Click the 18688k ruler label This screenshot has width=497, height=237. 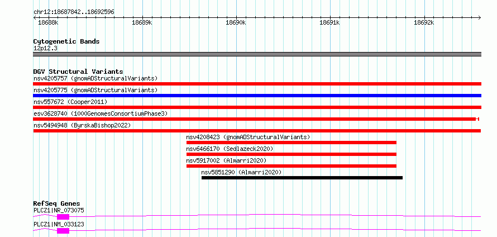click(48, 22)
